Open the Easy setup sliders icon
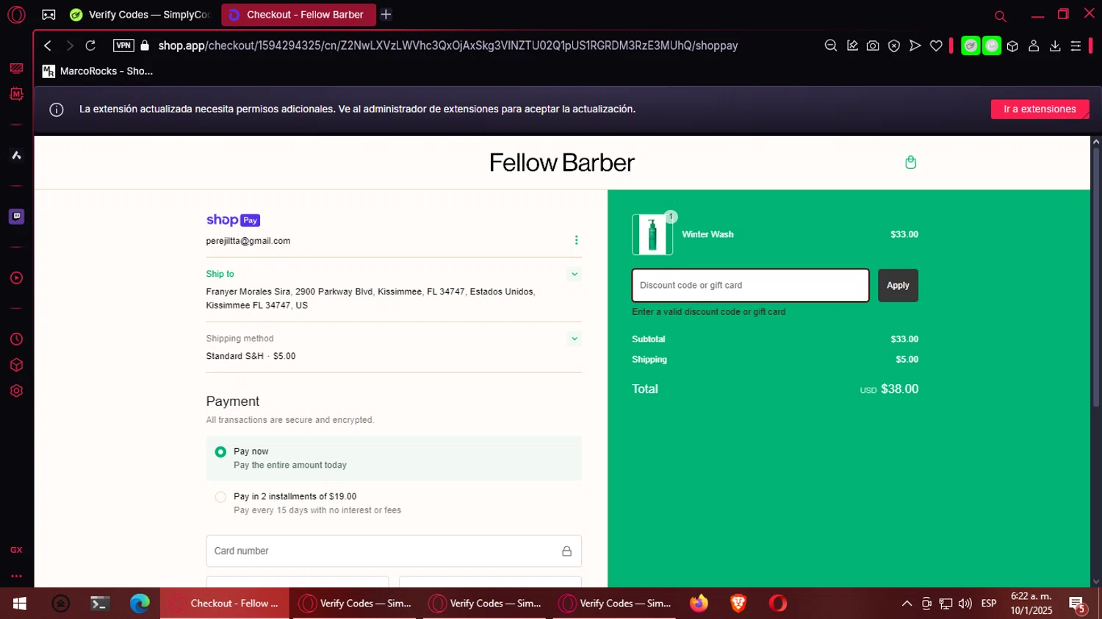Screen dimensions: 1102x619 tap(1076, 46)
